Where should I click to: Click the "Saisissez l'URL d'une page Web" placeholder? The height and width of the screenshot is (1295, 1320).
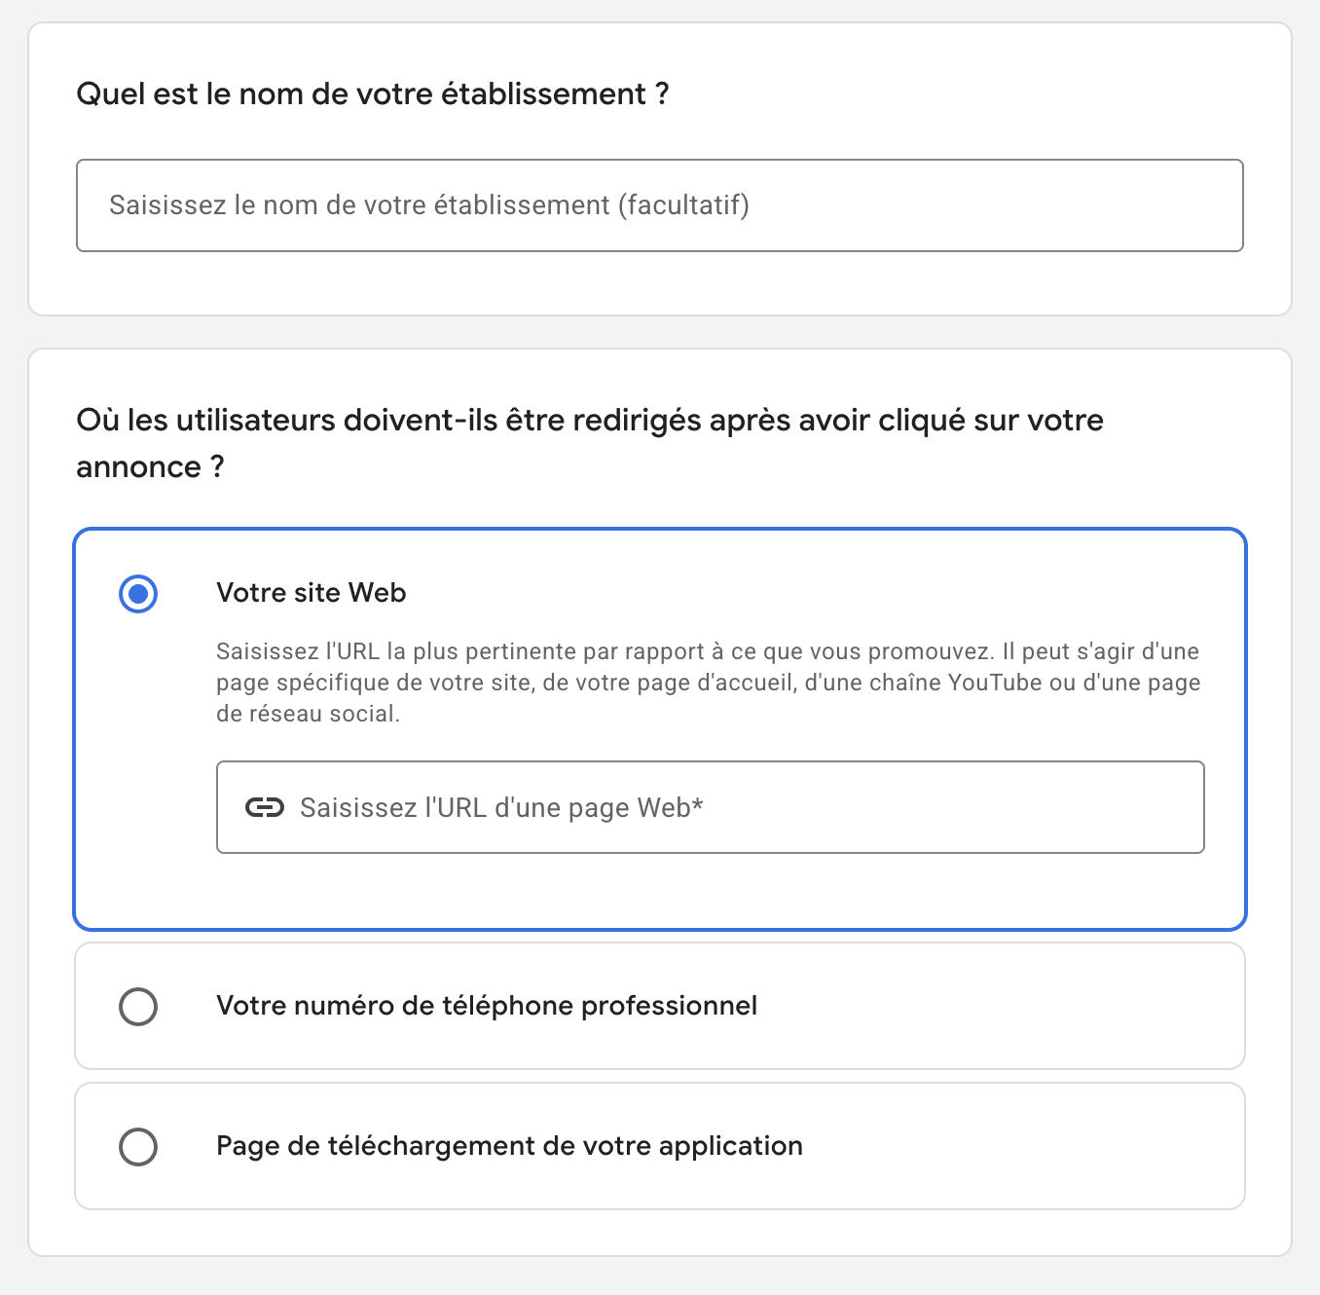pyautogui.click(x=500, y=808)
